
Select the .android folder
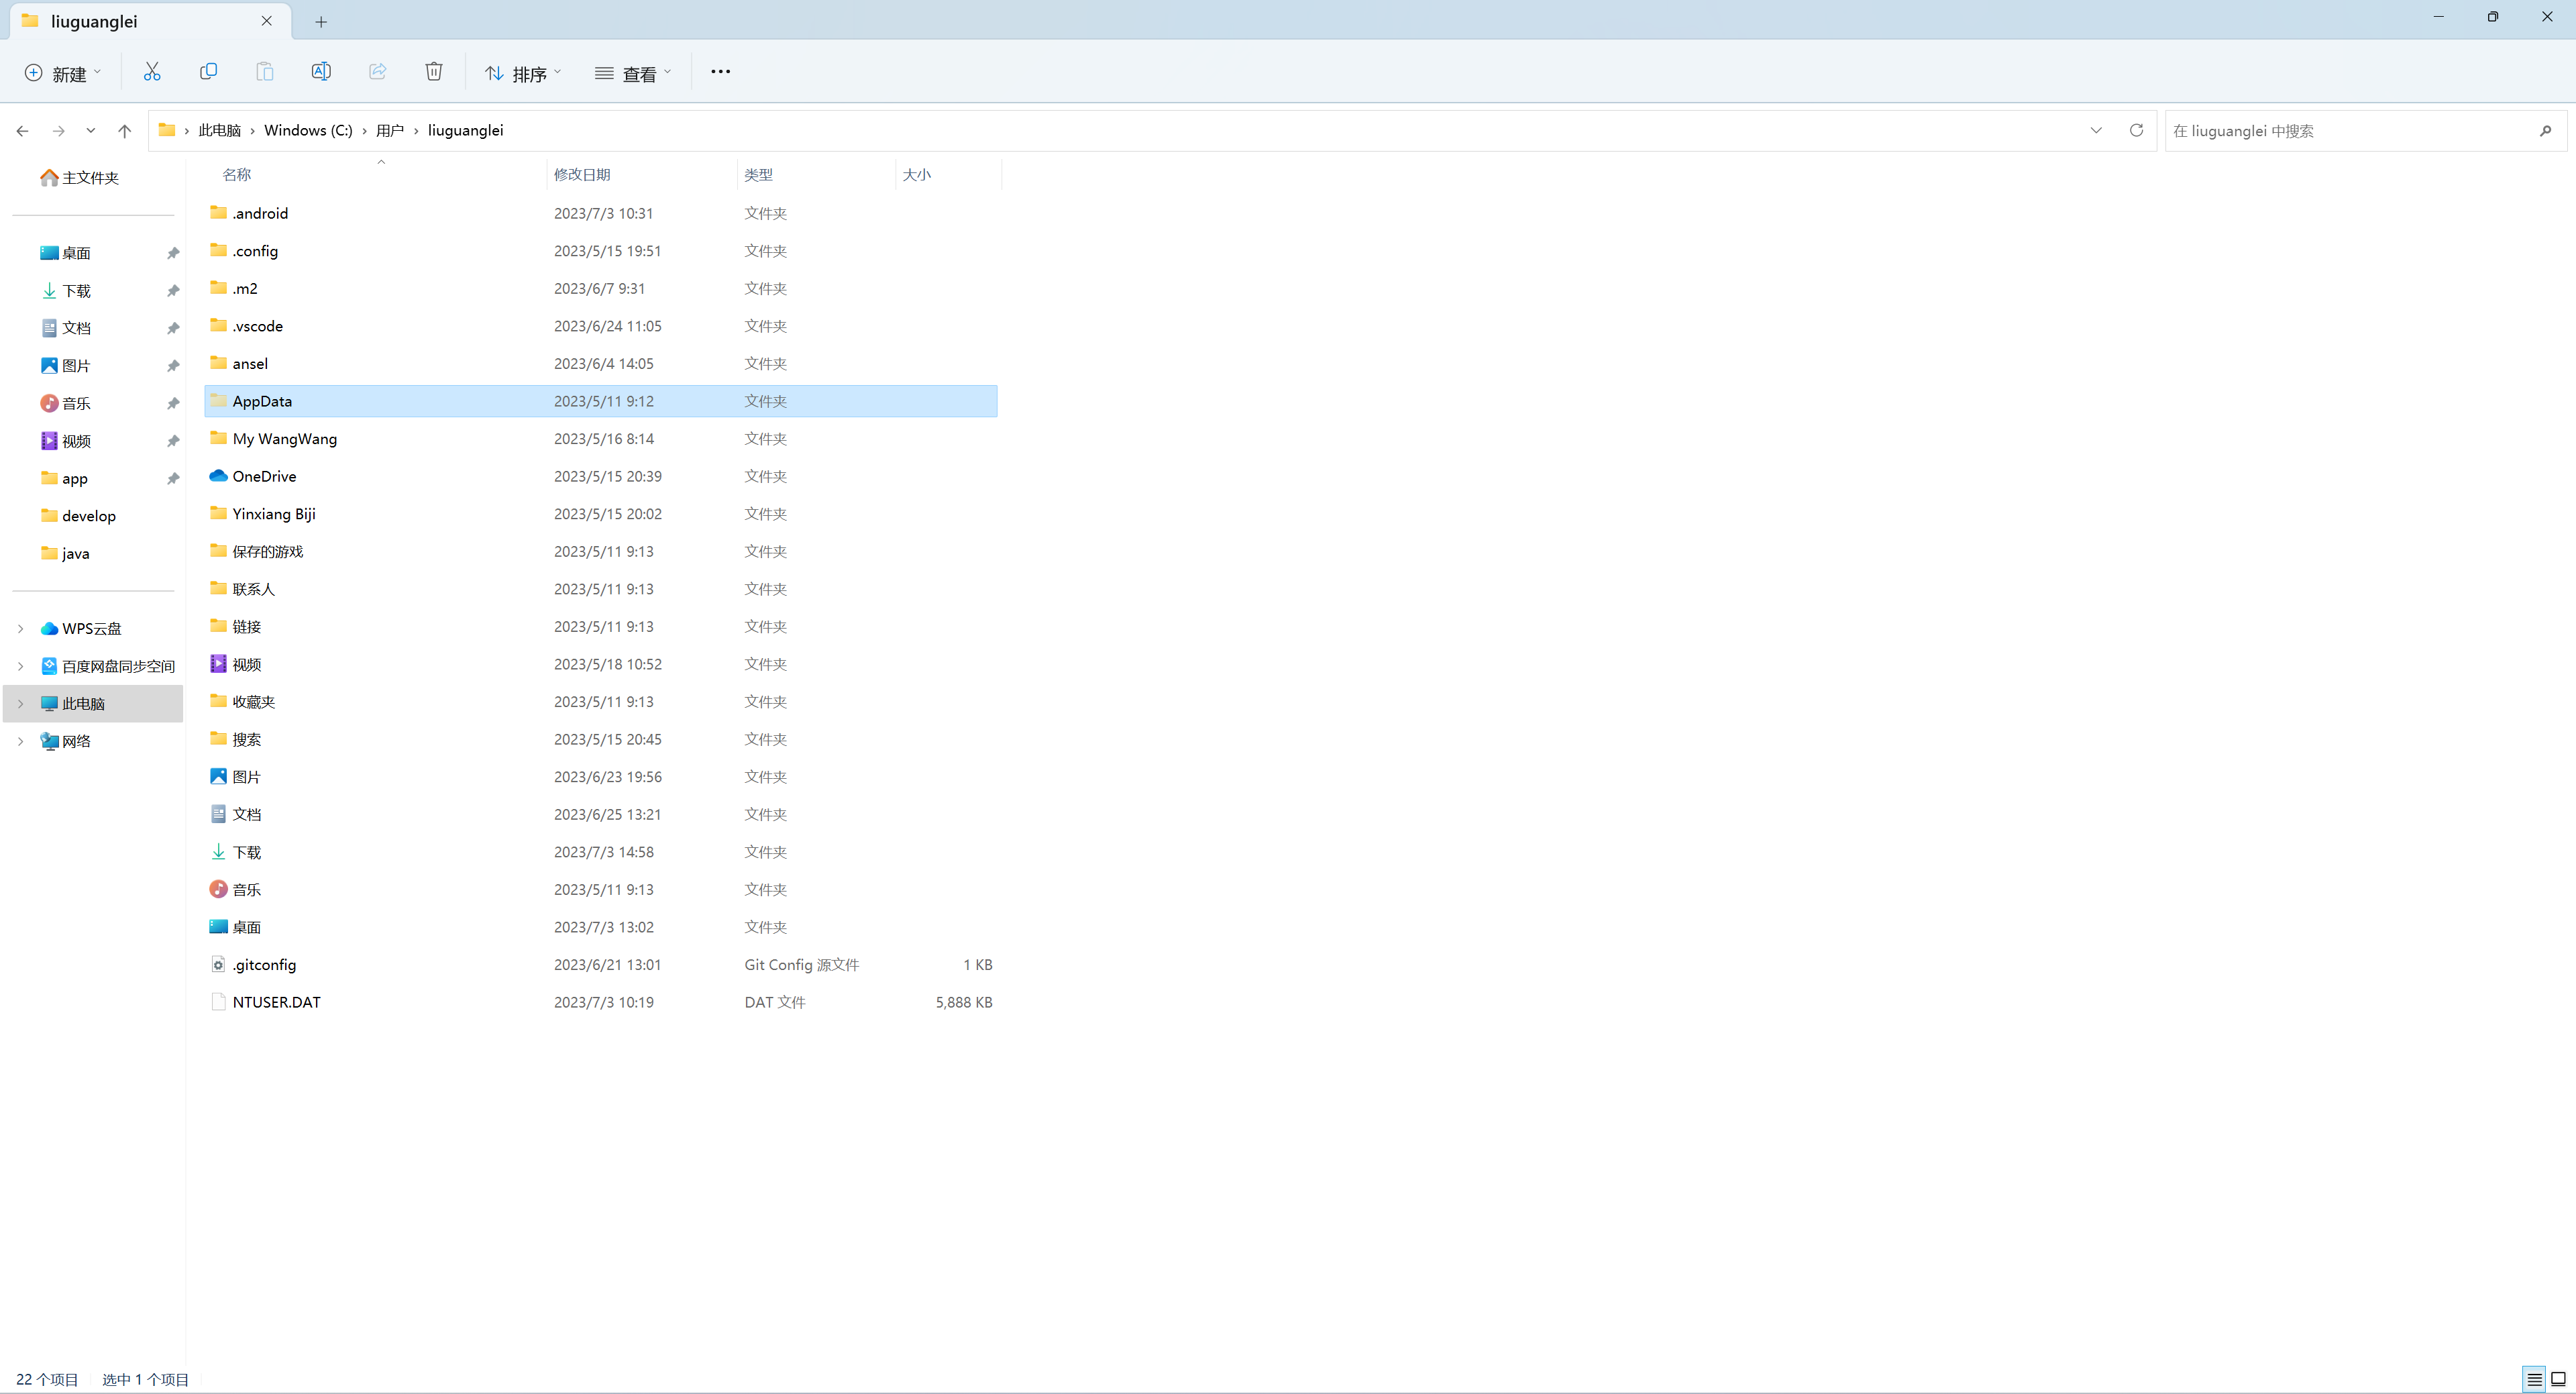(601, 213)
